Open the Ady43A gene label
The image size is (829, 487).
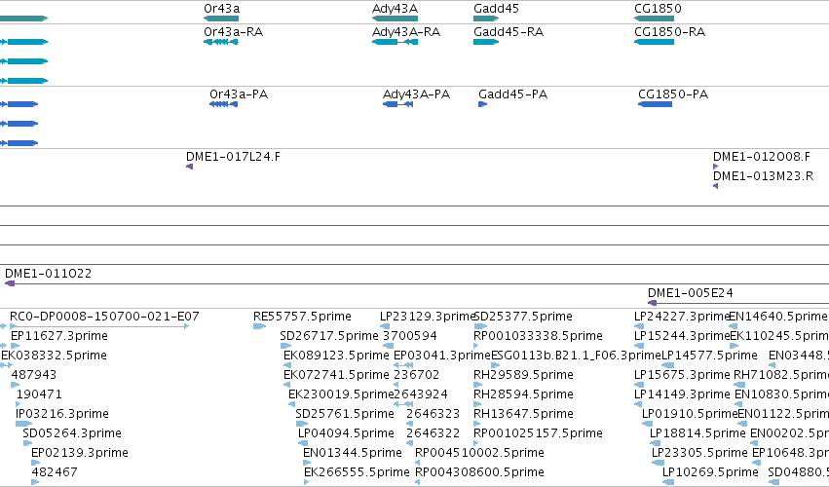tap(395, 9)
